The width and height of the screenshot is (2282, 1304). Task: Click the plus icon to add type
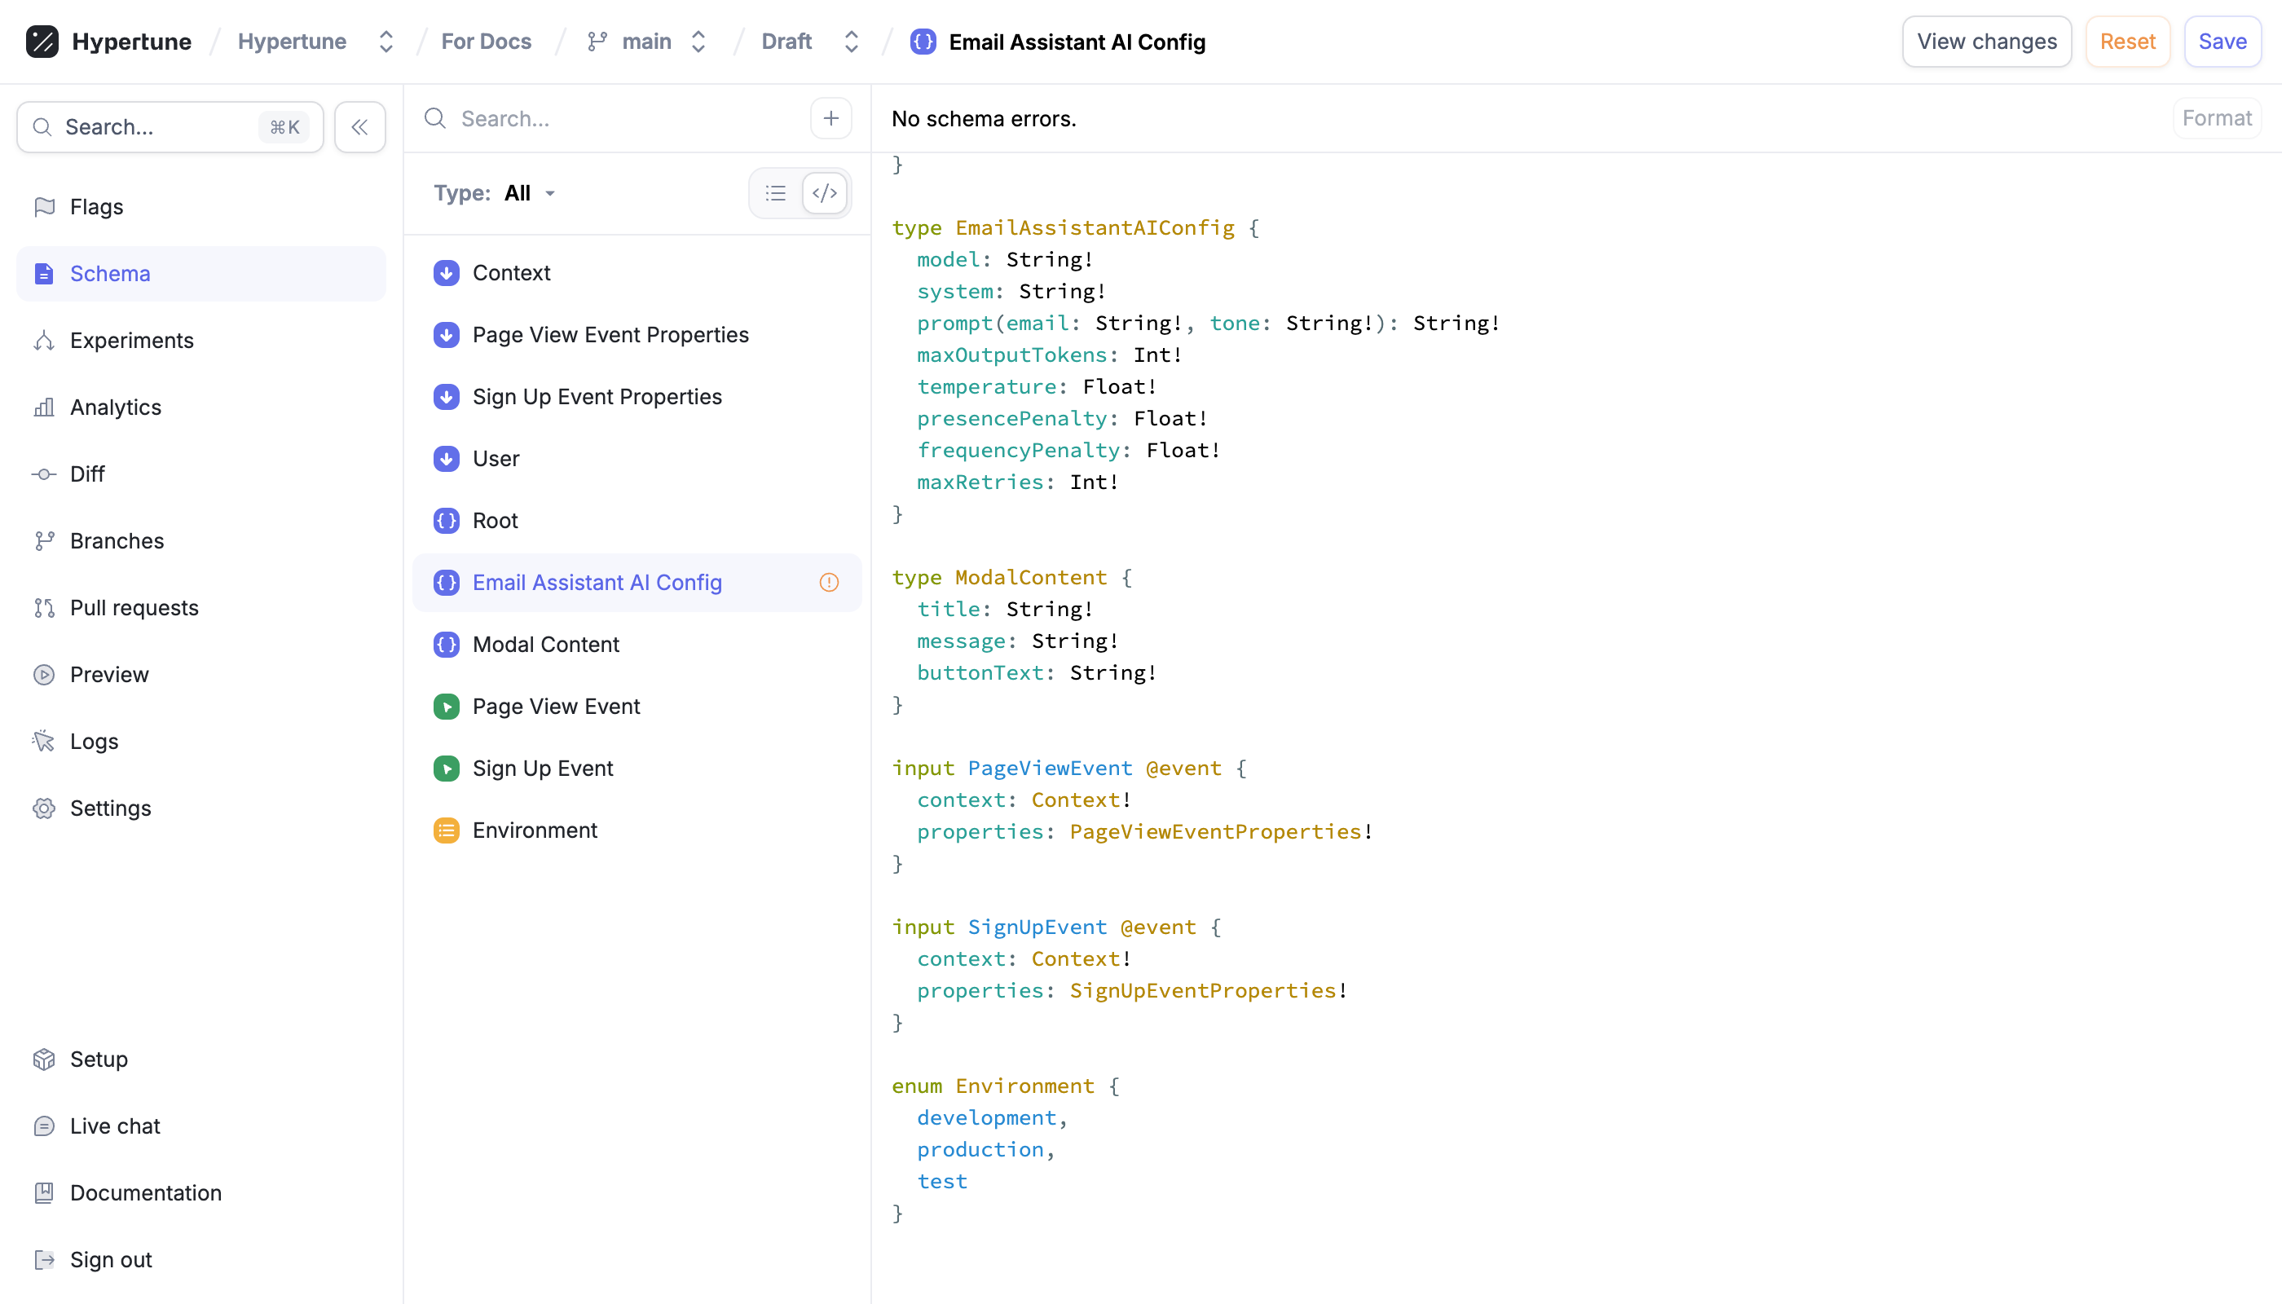click(x=830, y=118)
